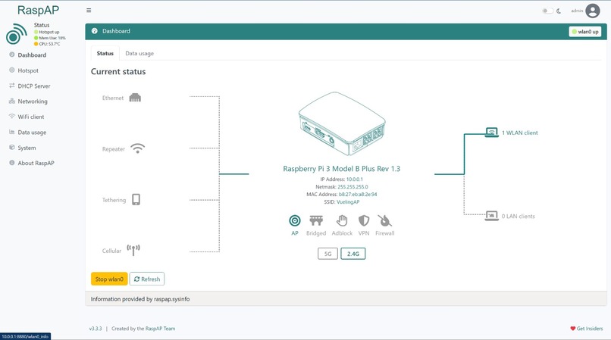Click the Refresh button
This screenshot has height=340, width=611.
pyautogui.click(x=147, y=279)
